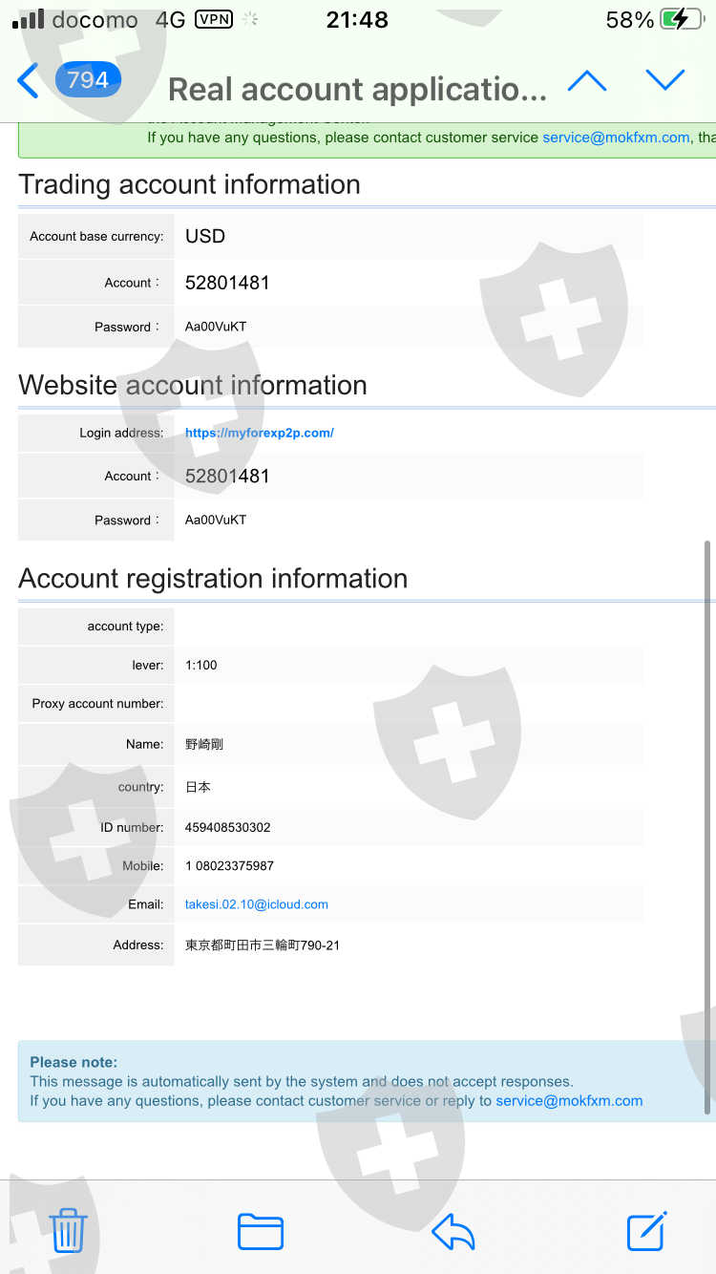Go to next message with down chevron
This screenshot has height=1274, width=716.
664,81
